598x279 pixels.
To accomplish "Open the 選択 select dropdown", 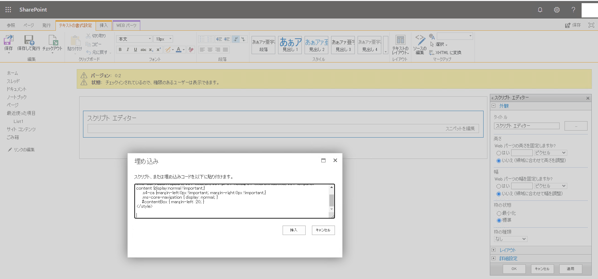I will click(x=439, y=44).
